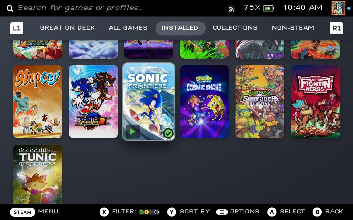Open Sonic Adventure 2 game tile

(93, 101)
